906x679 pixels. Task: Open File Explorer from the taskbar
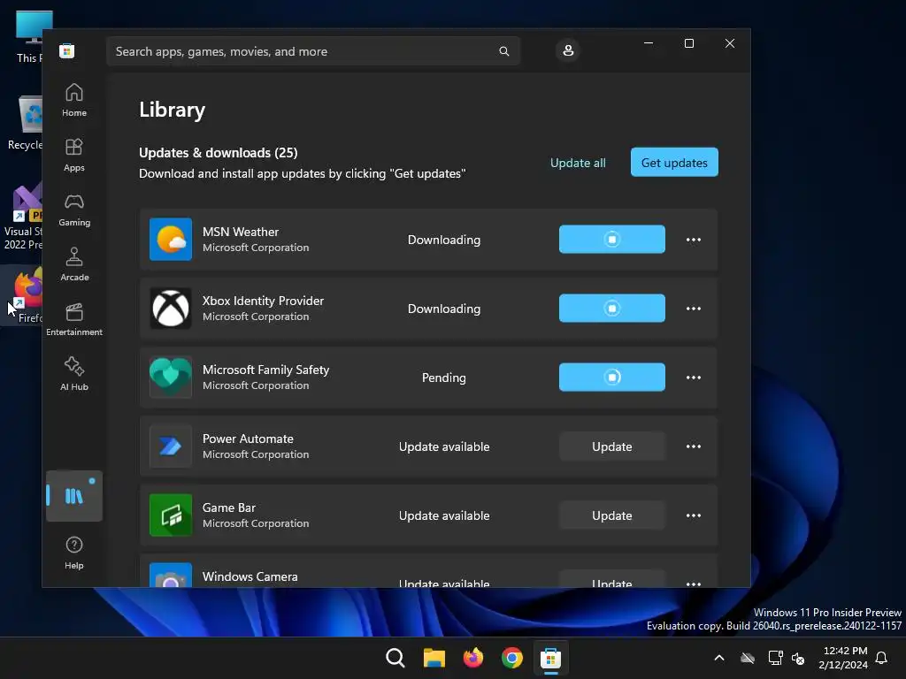click(x=434, y=658)
